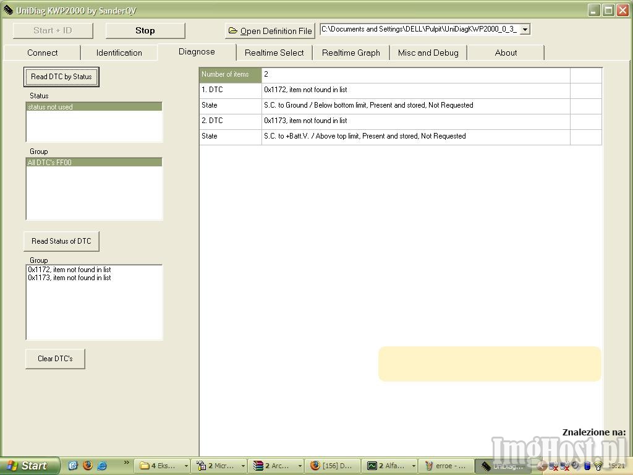Click the 'S.C. to Ground' state cell
Viewport: 633px width, 475px height.
(416, 105)
